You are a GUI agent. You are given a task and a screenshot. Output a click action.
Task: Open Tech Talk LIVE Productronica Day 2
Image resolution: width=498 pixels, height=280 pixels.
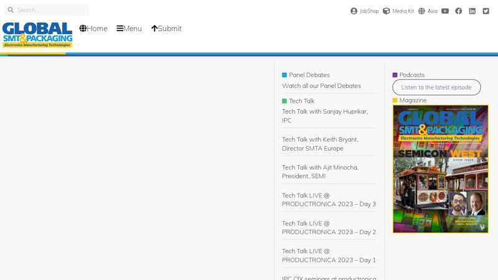tap(329, 228)
